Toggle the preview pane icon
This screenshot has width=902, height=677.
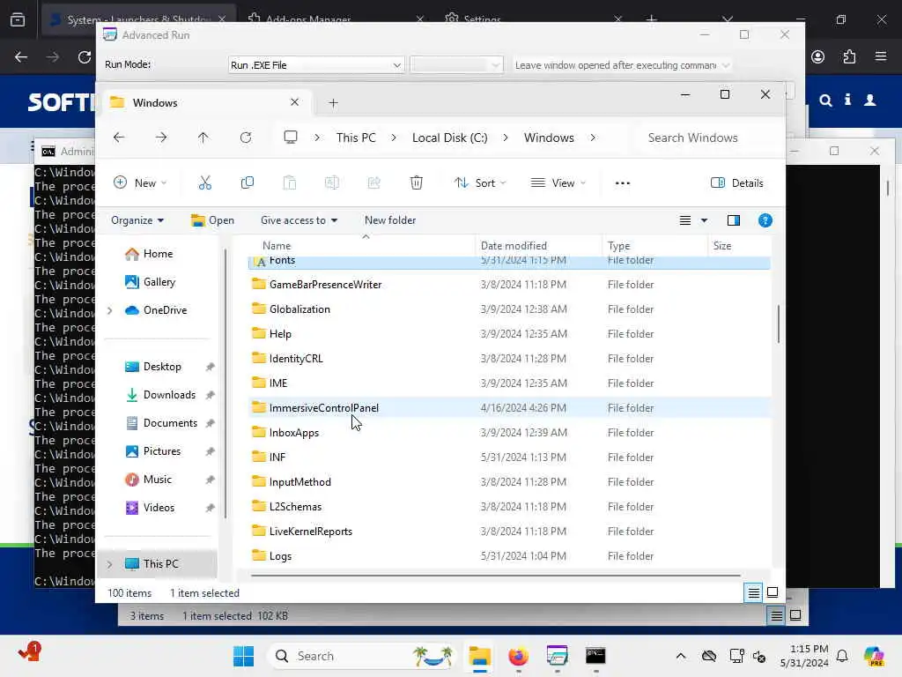[x=734, y=220]
